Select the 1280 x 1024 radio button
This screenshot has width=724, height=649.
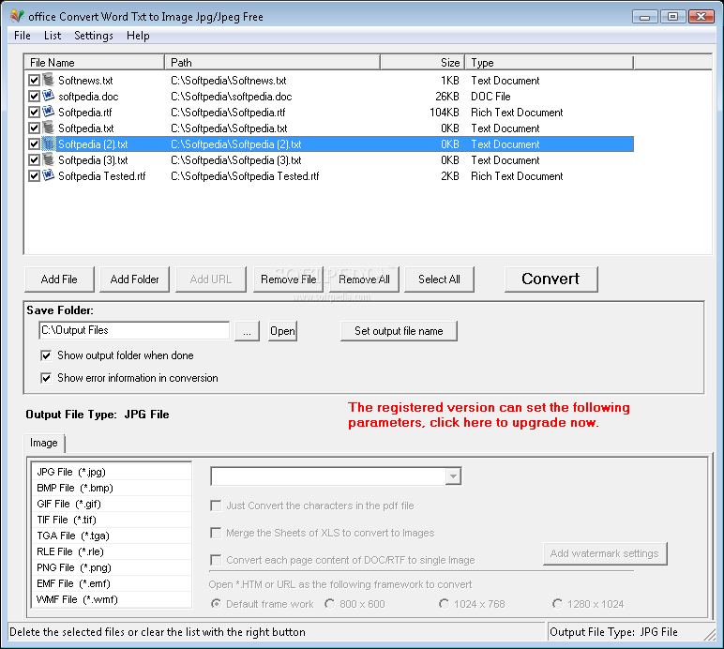coord(557,604)
